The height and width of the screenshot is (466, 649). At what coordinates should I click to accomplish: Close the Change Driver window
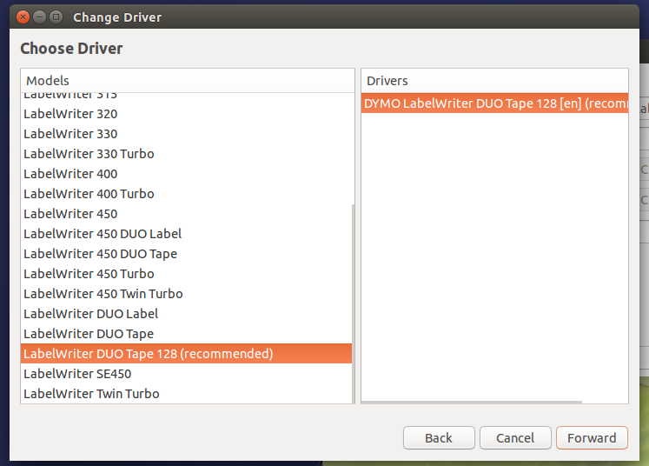23,17
